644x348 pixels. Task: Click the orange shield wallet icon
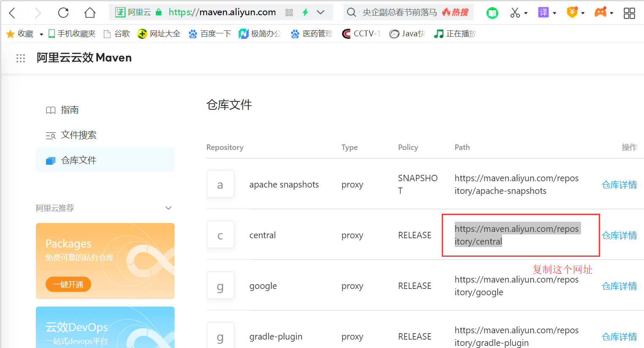click(x=572, y=12)
